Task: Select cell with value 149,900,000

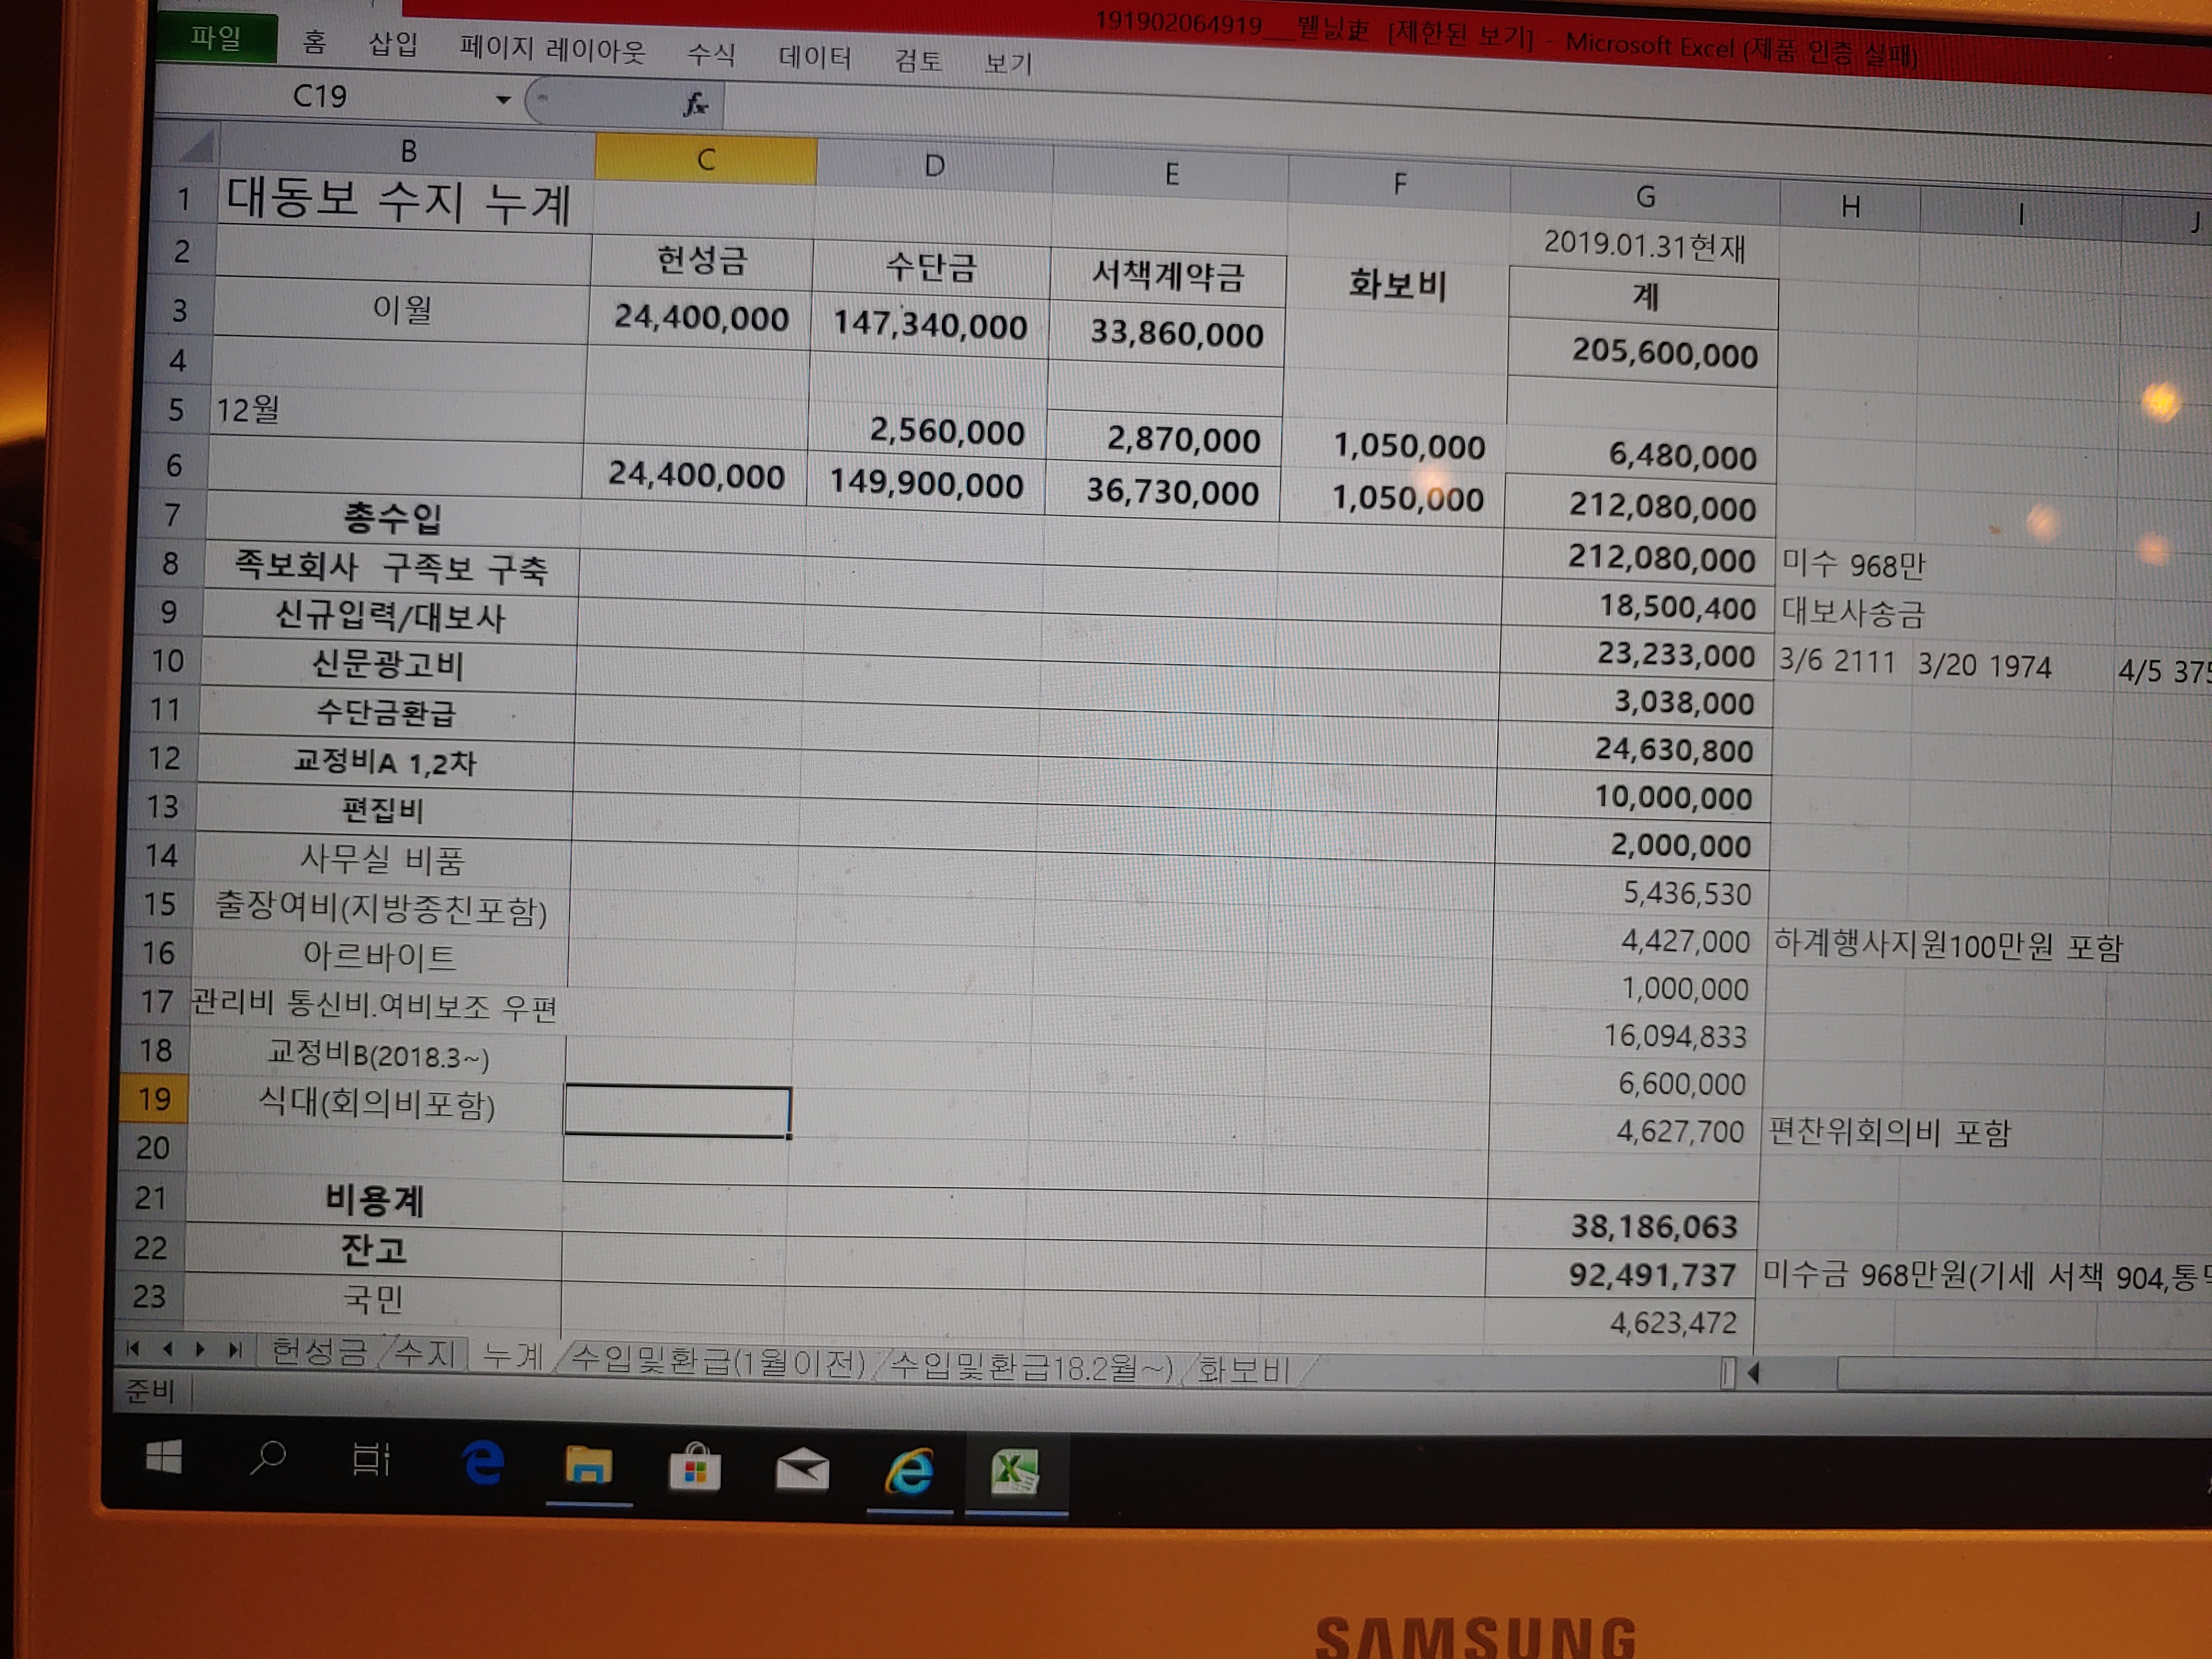Action: (926, 483)
